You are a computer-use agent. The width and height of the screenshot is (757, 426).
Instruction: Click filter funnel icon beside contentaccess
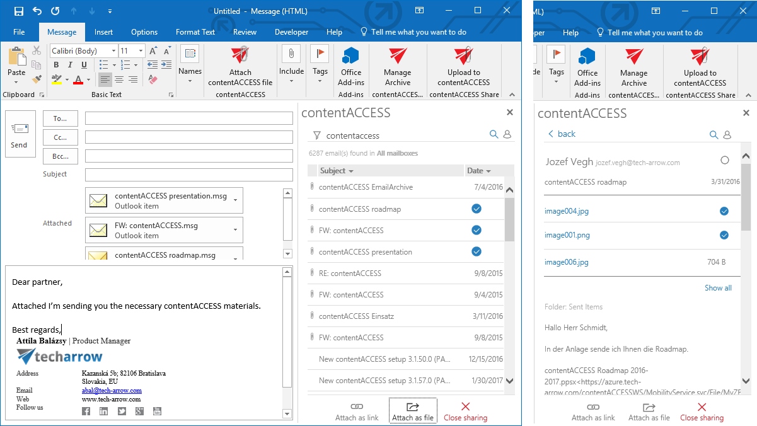[x=316, y=135]
